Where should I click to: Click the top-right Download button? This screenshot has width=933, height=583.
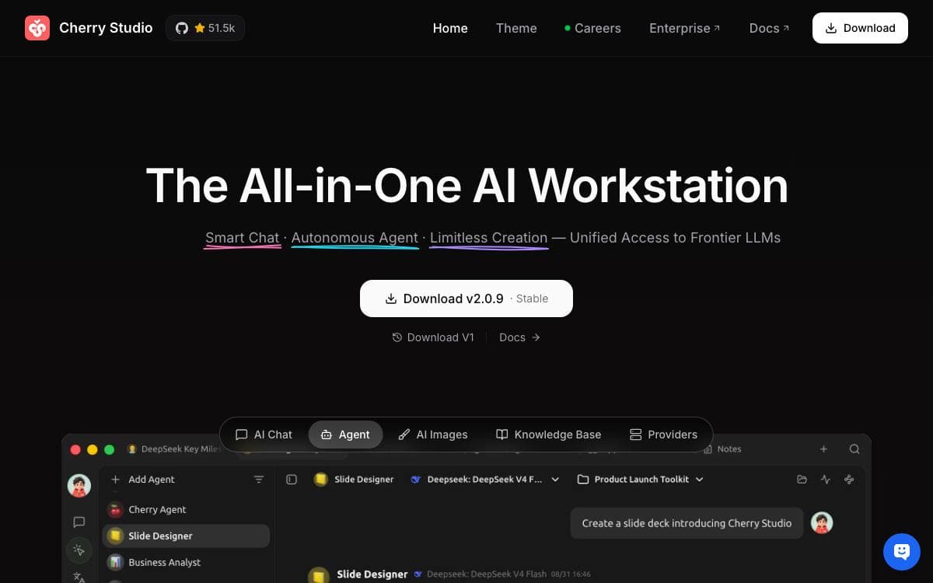(x=860, y=28)
